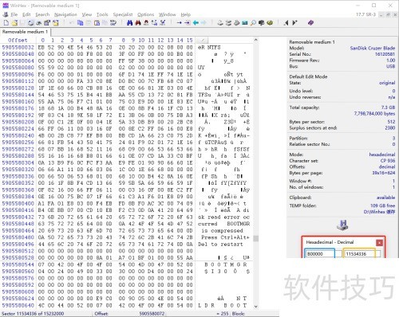Click the blue binoculars Find Text icon
Image resolution: width=399 pixels, height=317 pixels.
point(129,23)
